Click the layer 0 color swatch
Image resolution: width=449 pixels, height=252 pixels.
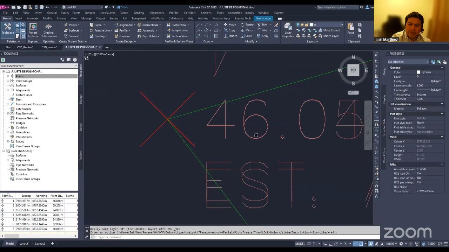click(311, 25)
